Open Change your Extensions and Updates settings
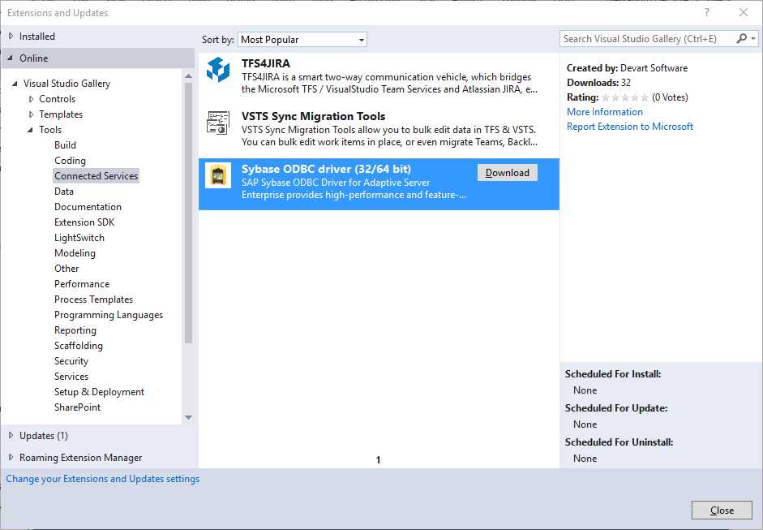The image size is (763, 530). 102,478
